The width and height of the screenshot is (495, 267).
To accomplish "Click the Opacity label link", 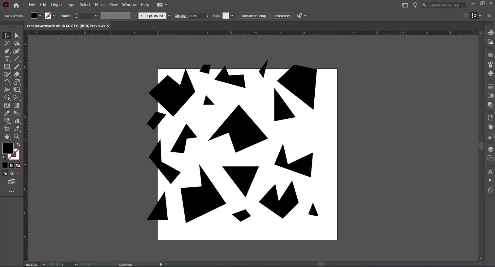I will (x=180, y=16).
